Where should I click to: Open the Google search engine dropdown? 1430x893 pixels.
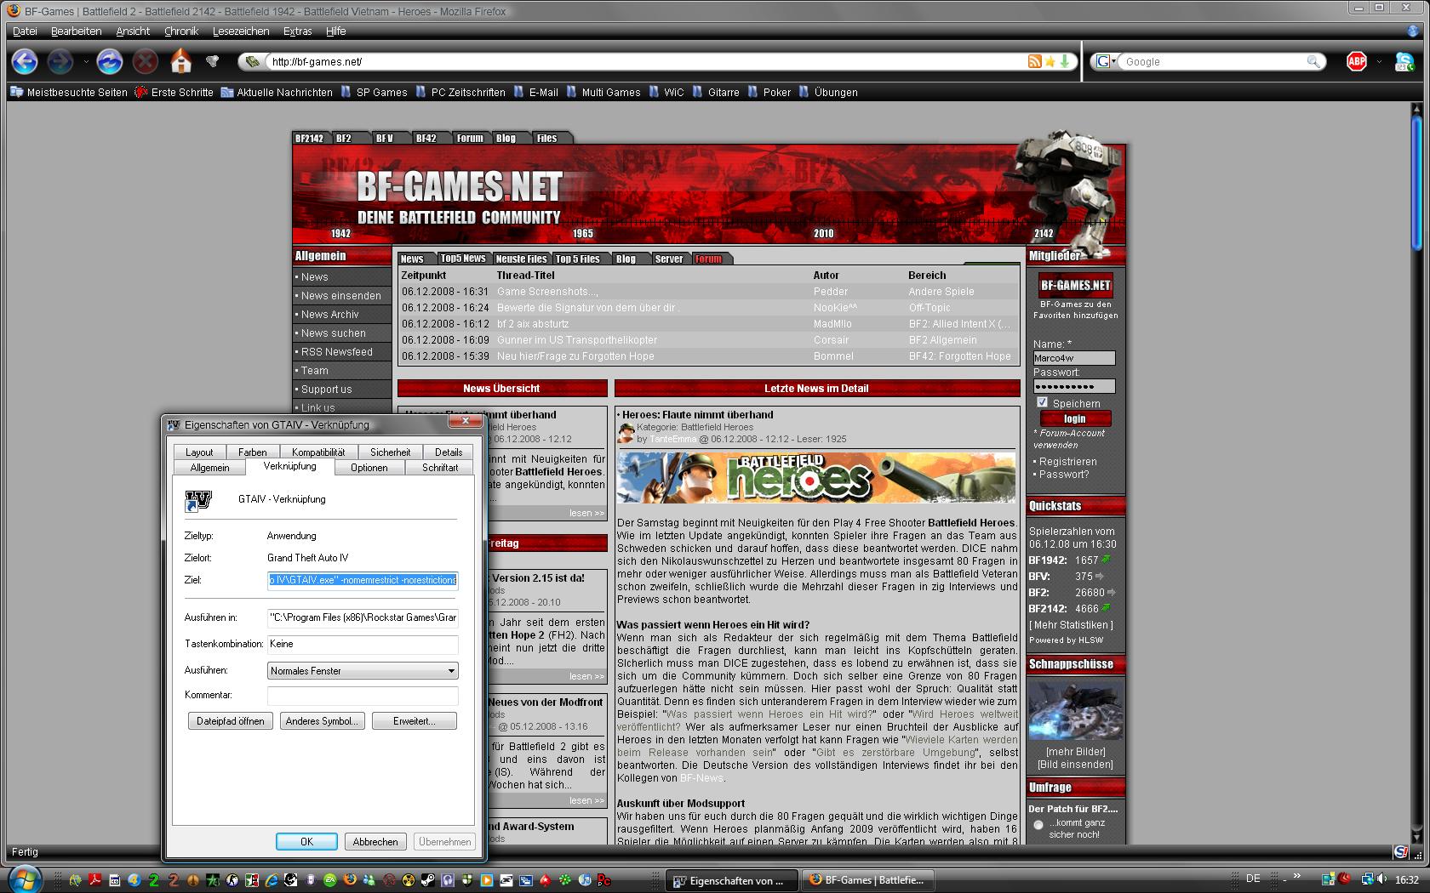[1106, 61]
